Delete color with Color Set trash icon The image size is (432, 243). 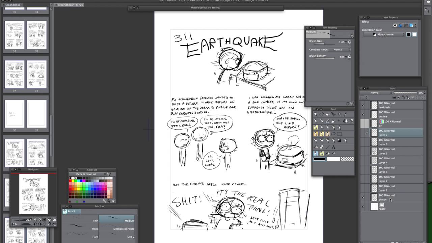coord(113,201)
